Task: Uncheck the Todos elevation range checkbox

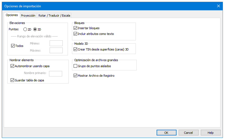Action: [x=13, y=46]
